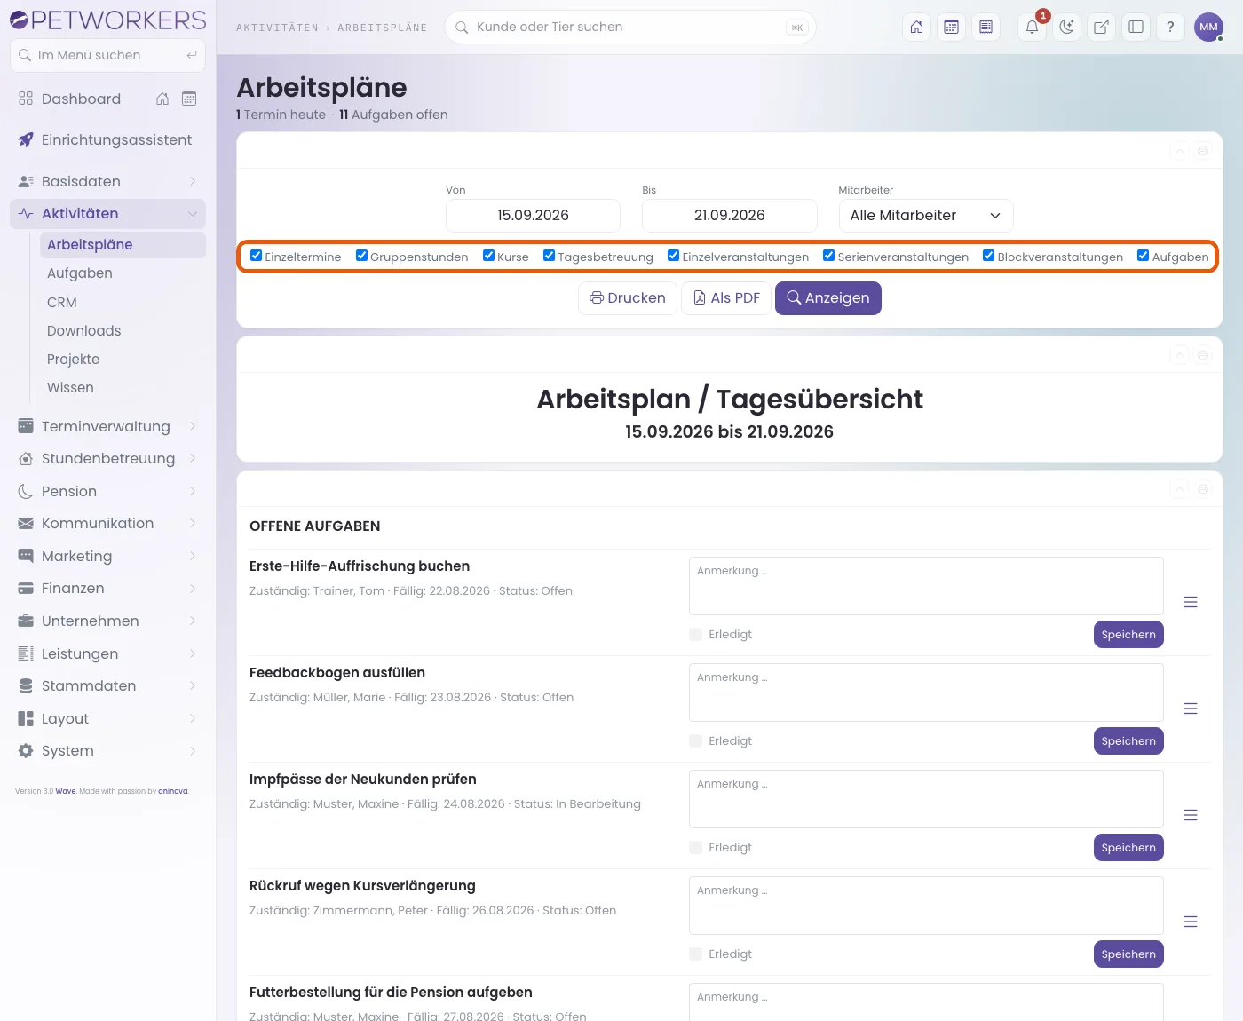This screenshot has height=1021, width=1243.
Task: Uncheck the Einzelveranstaltungen checkbox
Action: point(674,256)
